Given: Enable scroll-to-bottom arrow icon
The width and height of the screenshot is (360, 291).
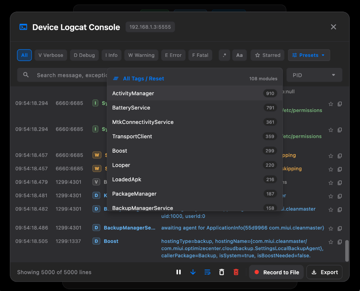Looking at the screenshot, I should pyautogui.click(x=193, y=272).
